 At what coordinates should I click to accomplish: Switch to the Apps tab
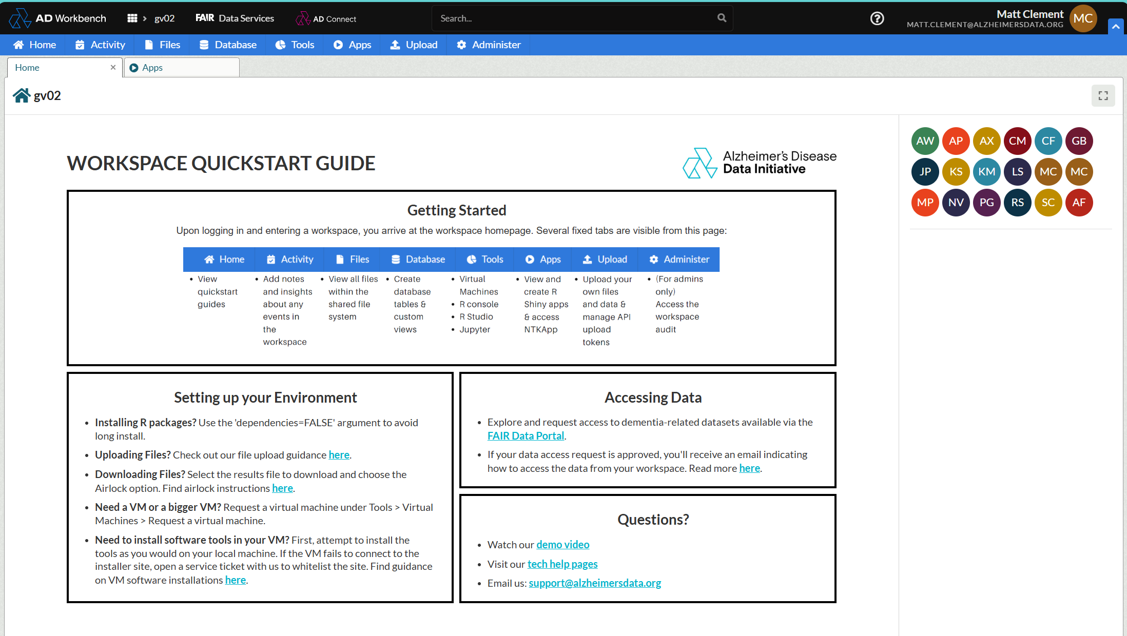[181, 68]
